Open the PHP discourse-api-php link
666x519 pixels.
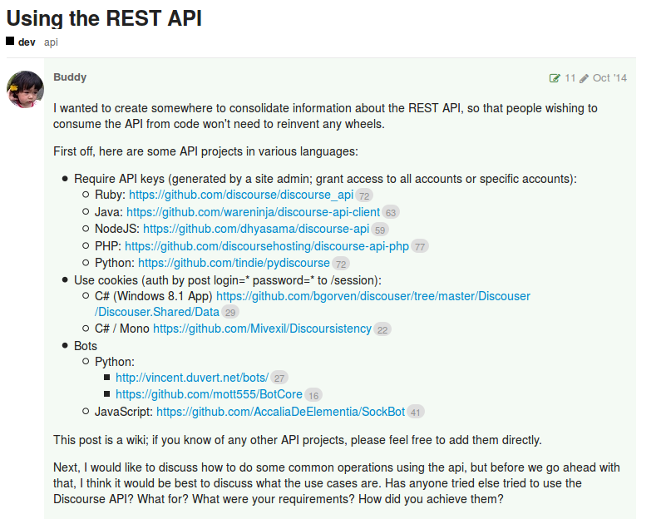pyautogui.click(x=266, y=245)
